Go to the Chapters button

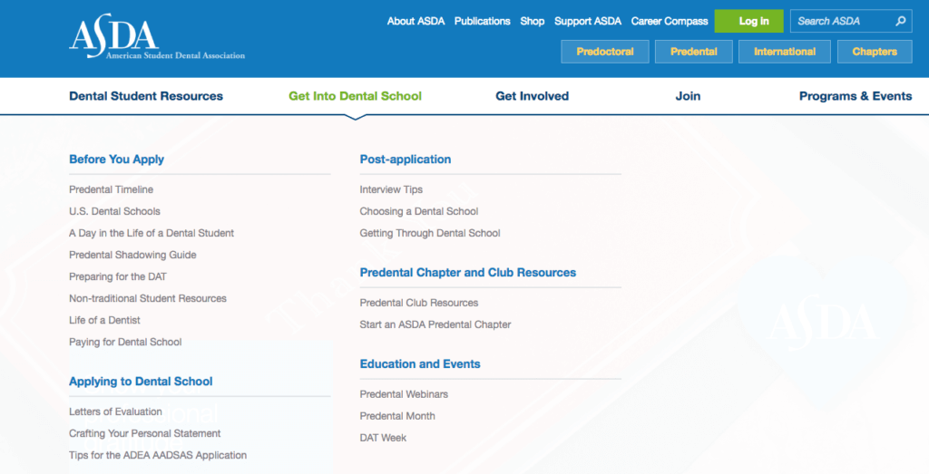tap(874, 52)
